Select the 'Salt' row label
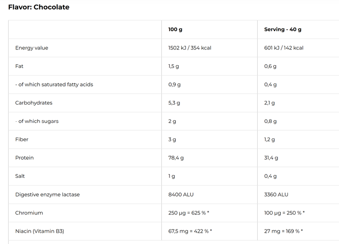The image size is (339, 244). point(20,176)
